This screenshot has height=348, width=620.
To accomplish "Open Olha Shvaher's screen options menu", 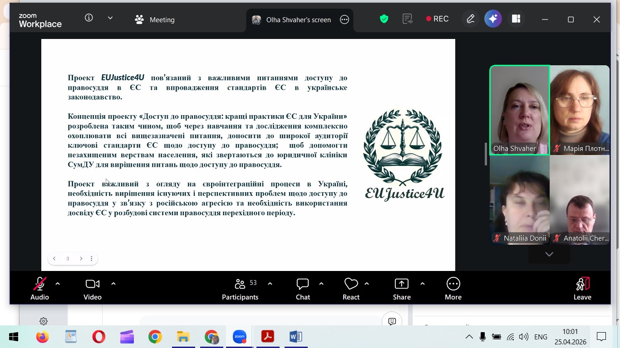I will click(344, 19).
